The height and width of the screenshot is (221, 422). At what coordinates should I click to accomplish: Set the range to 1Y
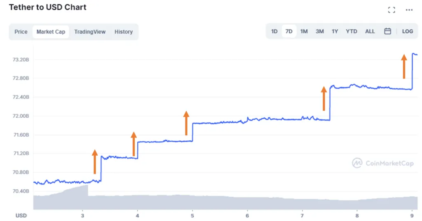point(335,31)
